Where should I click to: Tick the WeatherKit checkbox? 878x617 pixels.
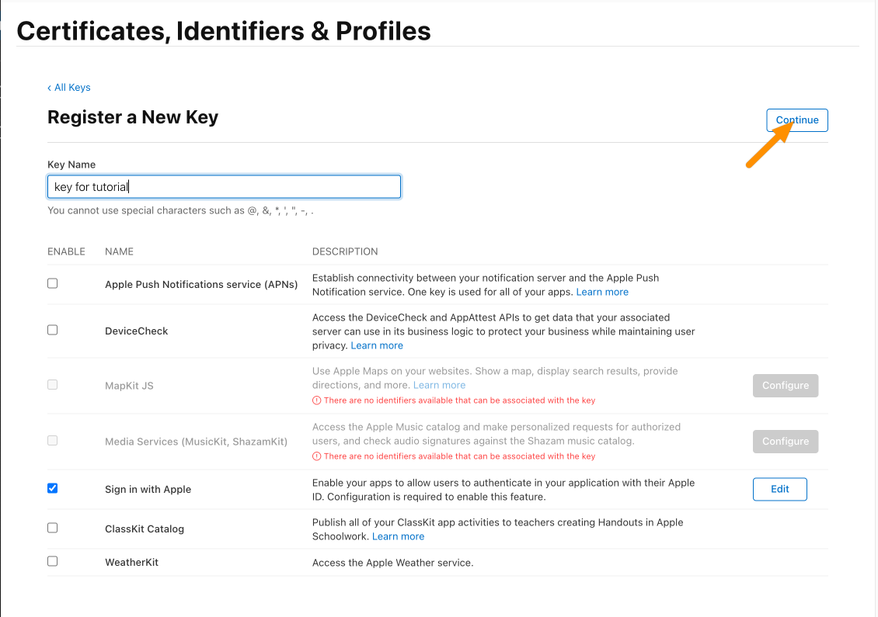click(53, 561)
